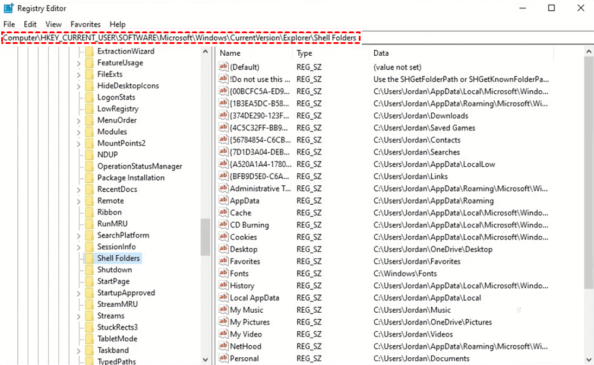
Task: Click the folder icon of StartPage key
Action: coord(90,281)
